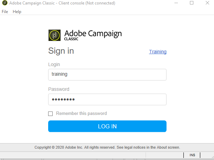Click the Sign in heading
The image size is (214, 160).
(61, 51)
